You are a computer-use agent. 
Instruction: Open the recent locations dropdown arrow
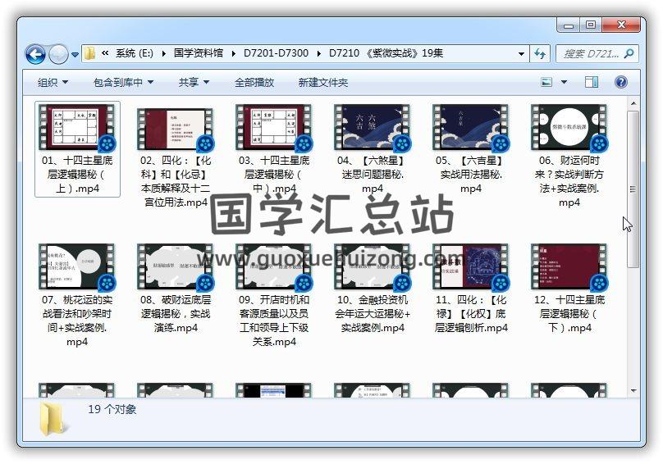[75, 54]
